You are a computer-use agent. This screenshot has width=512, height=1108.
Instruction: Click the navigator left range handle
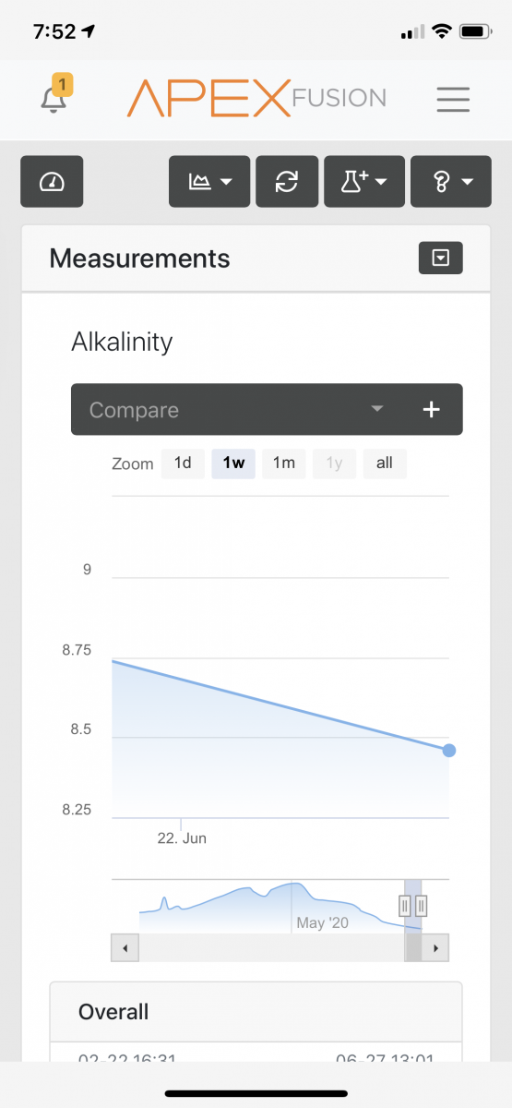(x=404, y=906)
